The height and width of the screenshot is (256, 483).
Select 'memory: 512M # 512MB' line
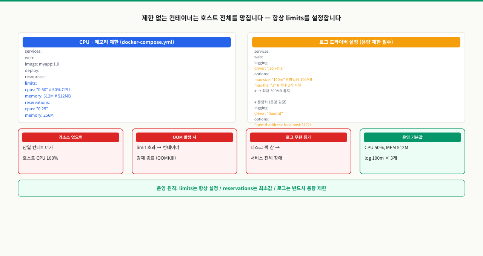pyautogui.click(x=48, y=96)
